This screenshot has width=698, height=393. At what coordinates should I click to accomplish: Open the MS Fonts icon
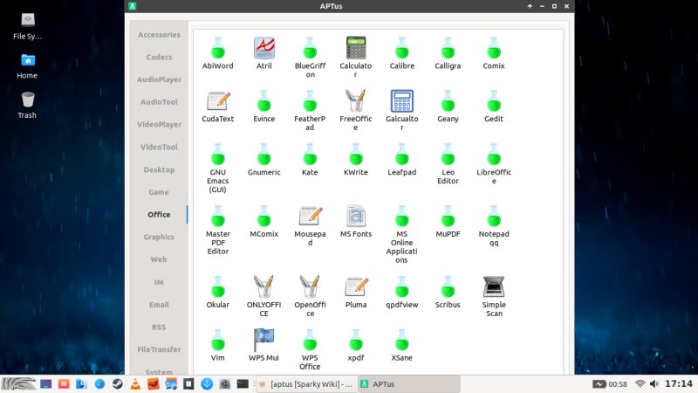tap(356, 216)
